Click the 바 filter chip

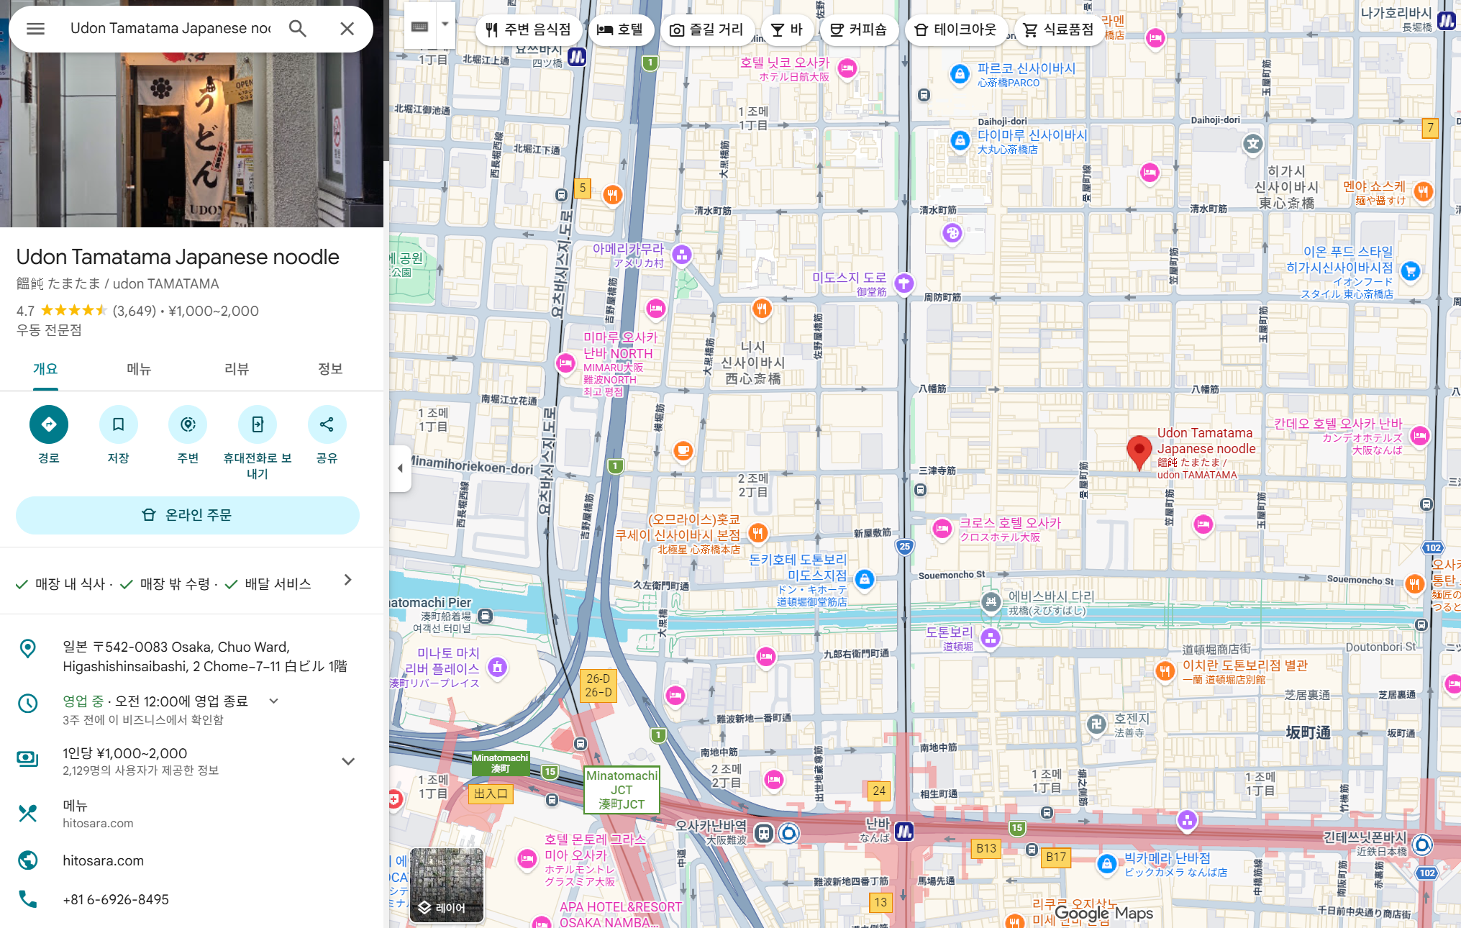pos(787,29)
